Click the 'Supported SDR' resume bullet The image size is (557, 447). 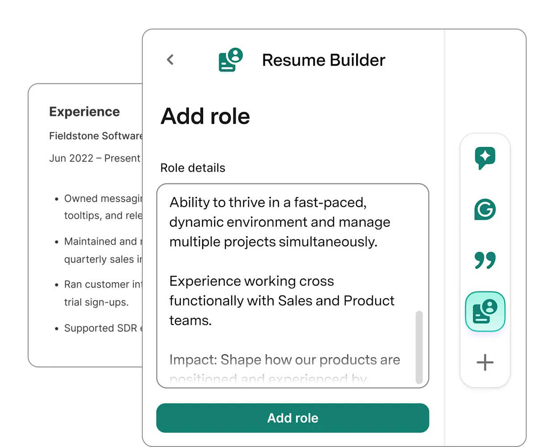pyautogui.click(x=98, y=328)
